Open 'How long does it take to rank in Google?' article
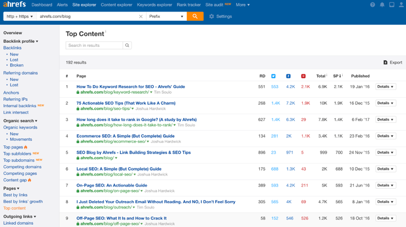 136,119
